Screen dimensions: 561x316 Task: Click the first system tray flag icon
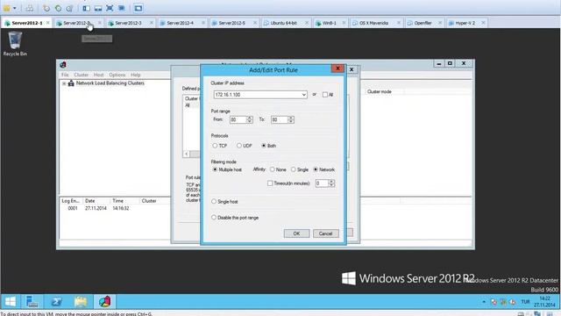point(494,302)
